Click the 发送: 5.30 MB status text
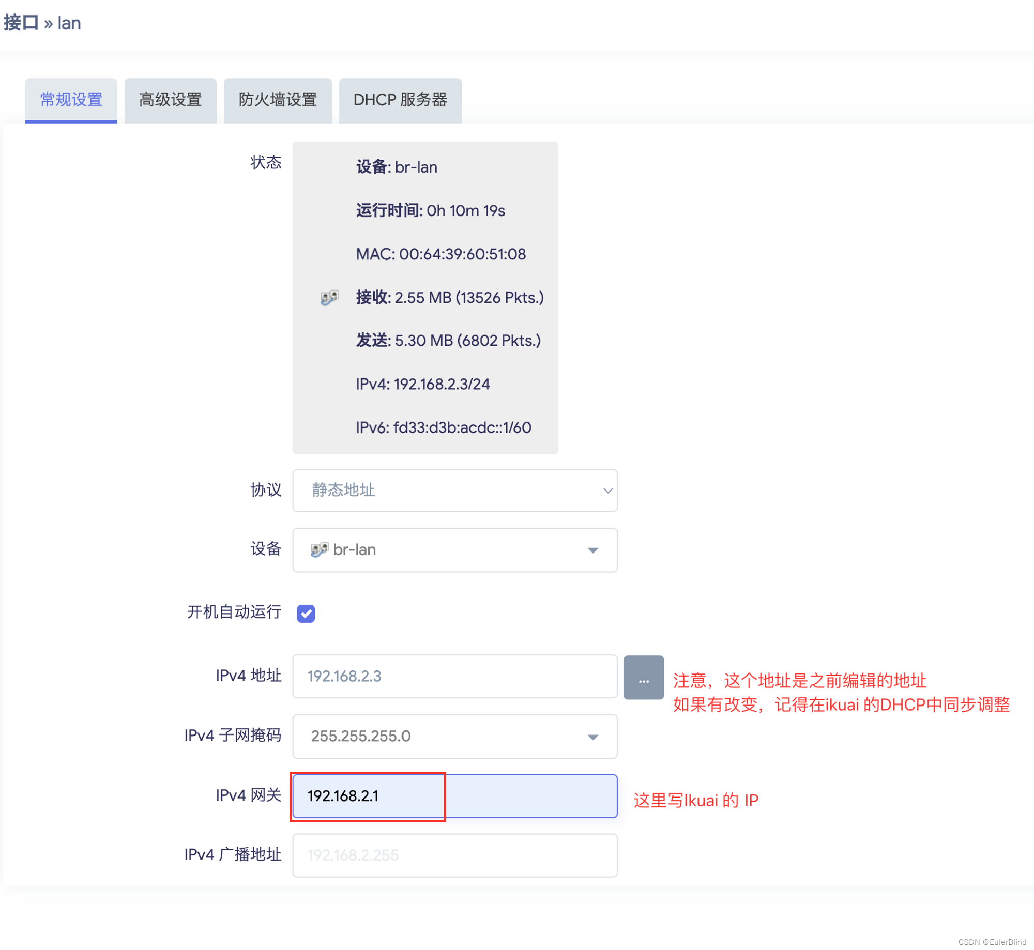 [448, 341]
